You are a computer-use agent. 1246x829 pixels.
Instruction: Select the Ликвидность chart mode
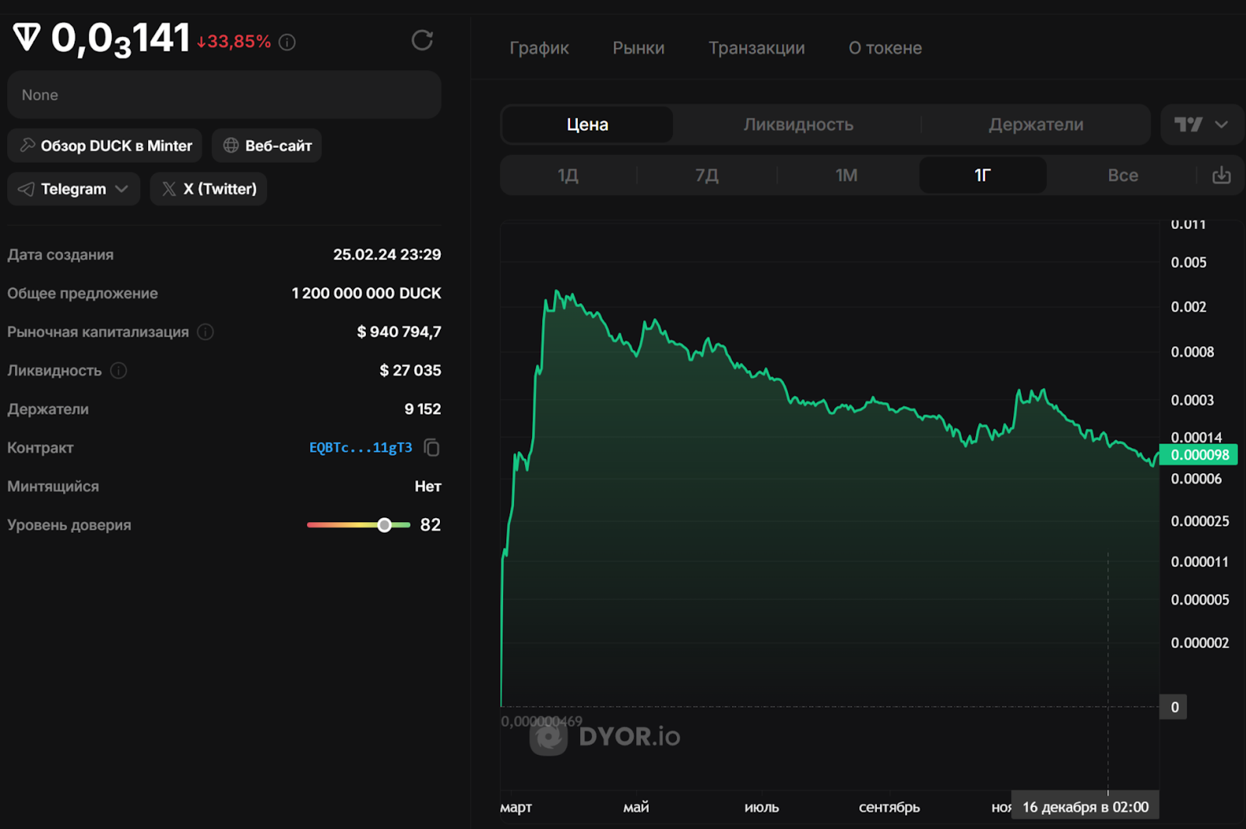pos(798,125)
